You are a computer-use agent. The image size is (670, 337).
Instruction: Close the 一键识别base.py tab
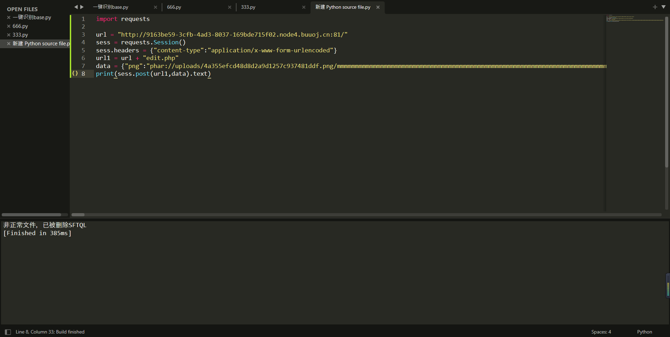(155, 7)
